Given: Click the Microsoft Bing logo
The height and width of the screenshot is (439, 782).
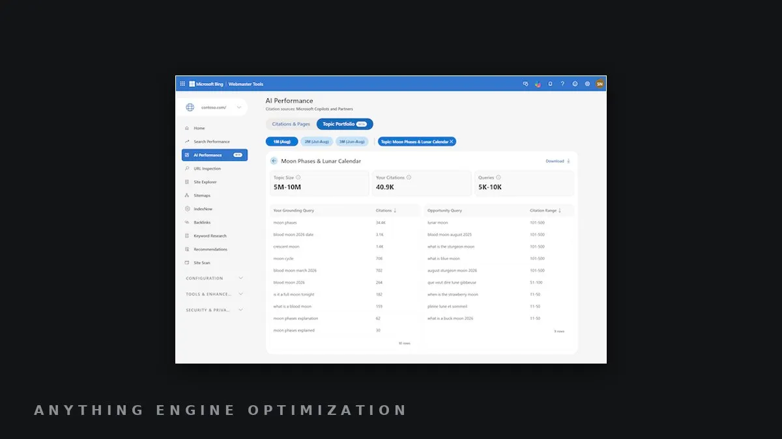Looking at the screenshot, I should coord(206,84).
